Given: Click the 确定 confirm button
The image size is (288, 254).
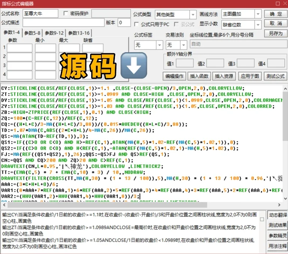Looking at the screenshot, I should pyautogui.click(x=276, y=14).
